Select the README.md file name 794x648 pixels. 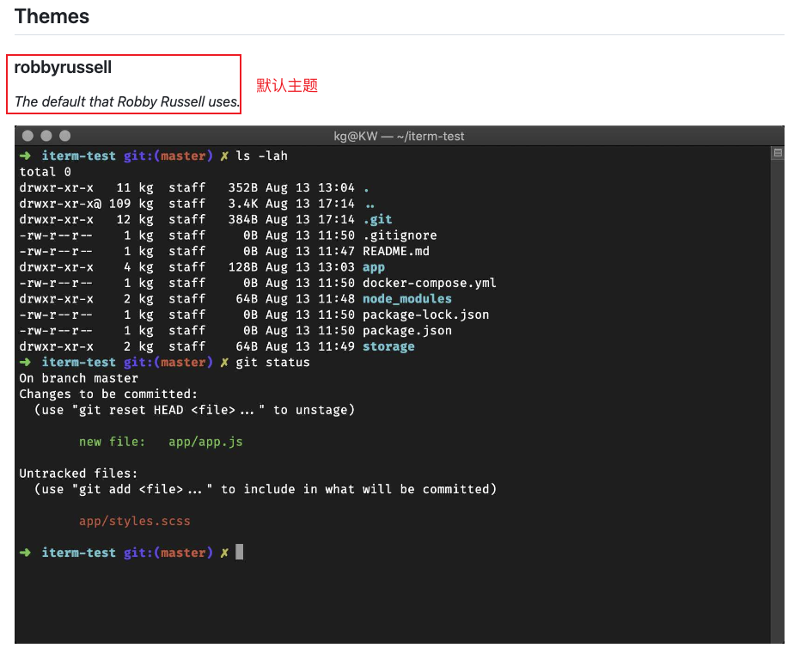coord(396,251)
